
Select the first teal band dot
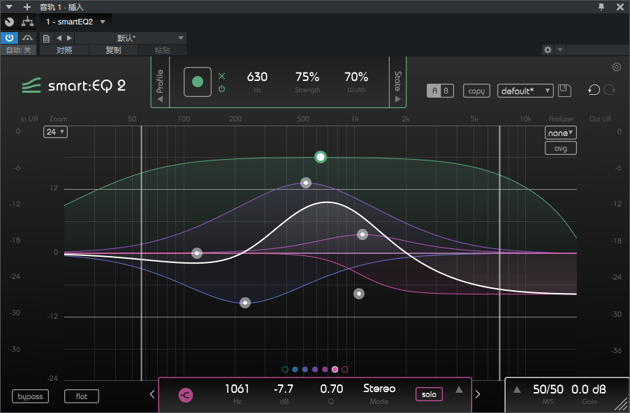click(285, 369)
